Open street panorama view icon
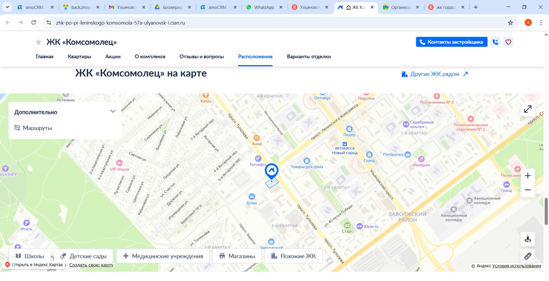The height and width of the screenshot is (281, 549). (528, 239)
